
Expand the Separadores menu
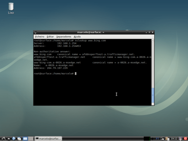click(x=64, y=37)
